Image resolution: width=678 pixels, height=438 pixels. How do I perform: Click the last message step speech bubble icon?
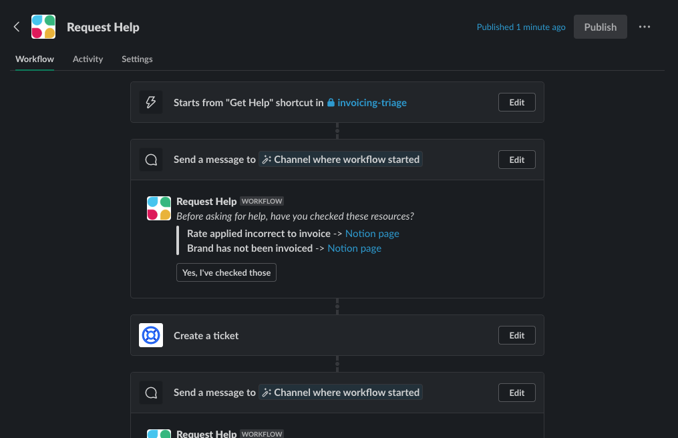coord(151,393)
